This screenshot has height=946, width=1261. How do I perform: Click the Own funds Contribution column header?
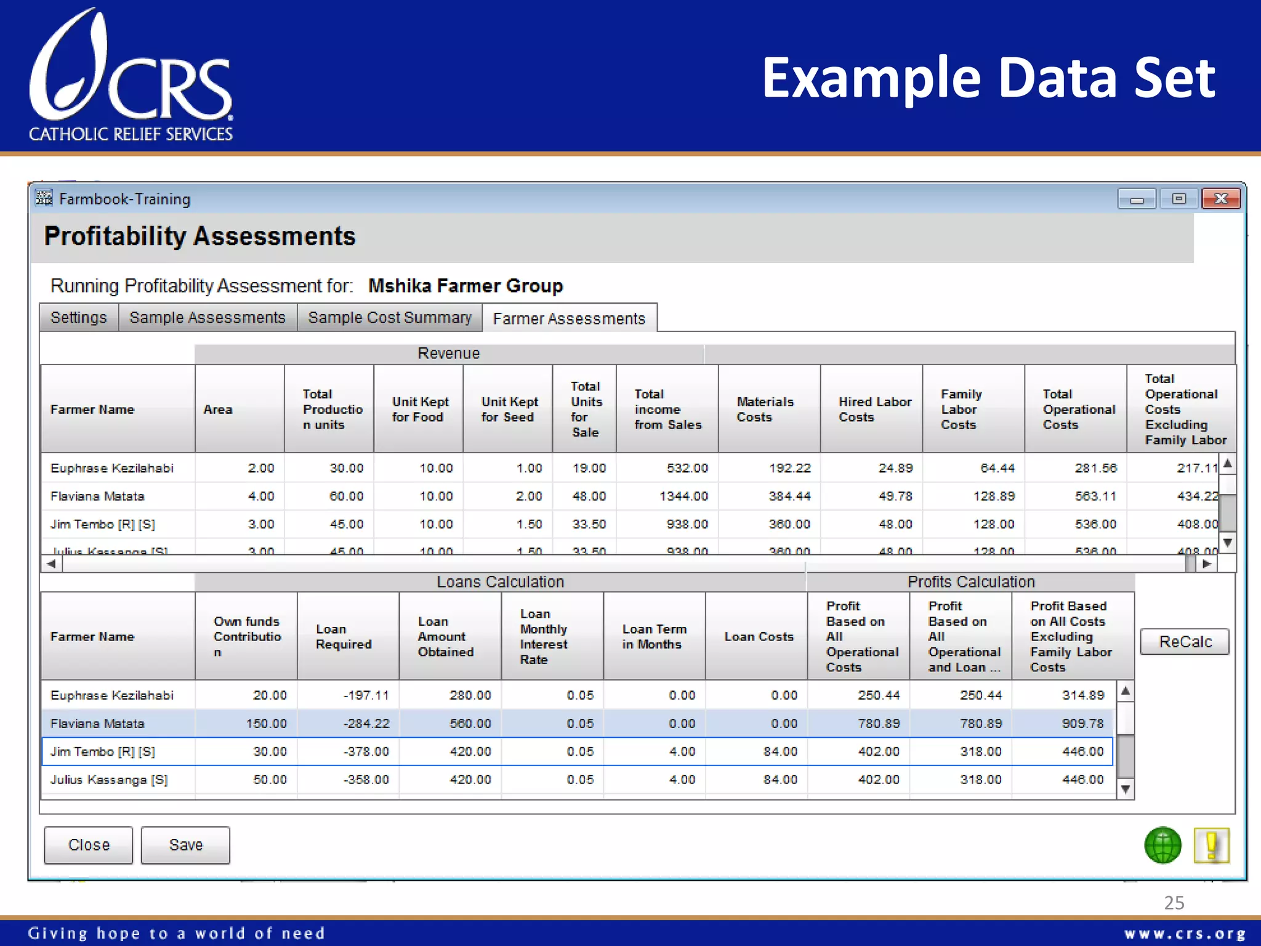tap(246, 636)
